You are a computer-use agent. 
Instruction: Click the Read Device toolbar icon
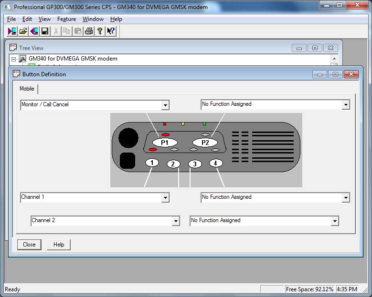[x=12, y=31]
